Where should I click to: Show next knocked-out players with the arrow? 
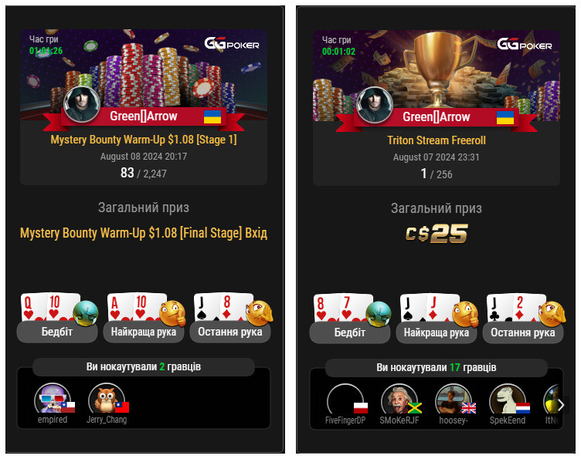coord(561,405)
